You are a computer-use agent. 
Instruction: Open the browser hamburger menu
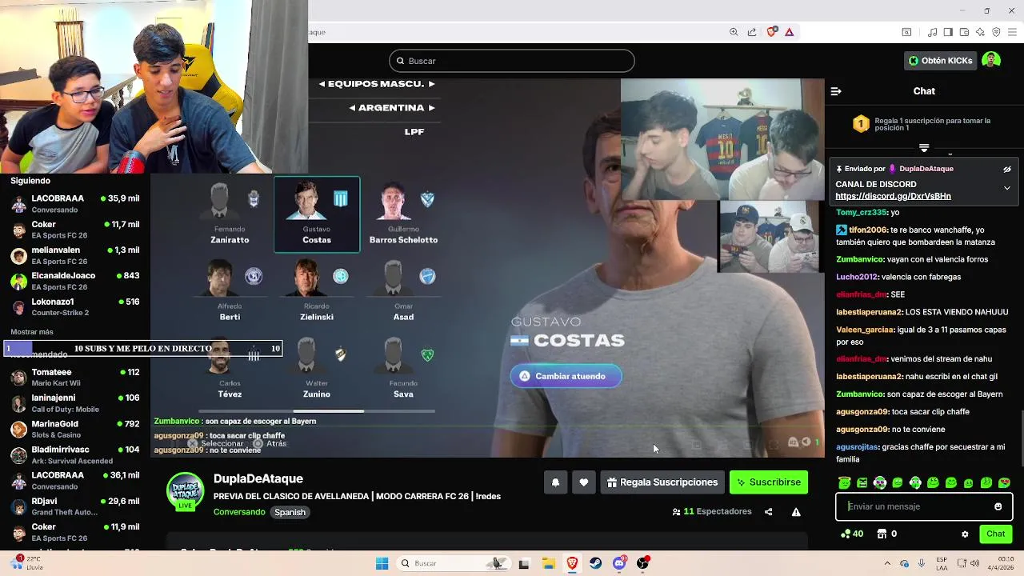(1012, 32)
